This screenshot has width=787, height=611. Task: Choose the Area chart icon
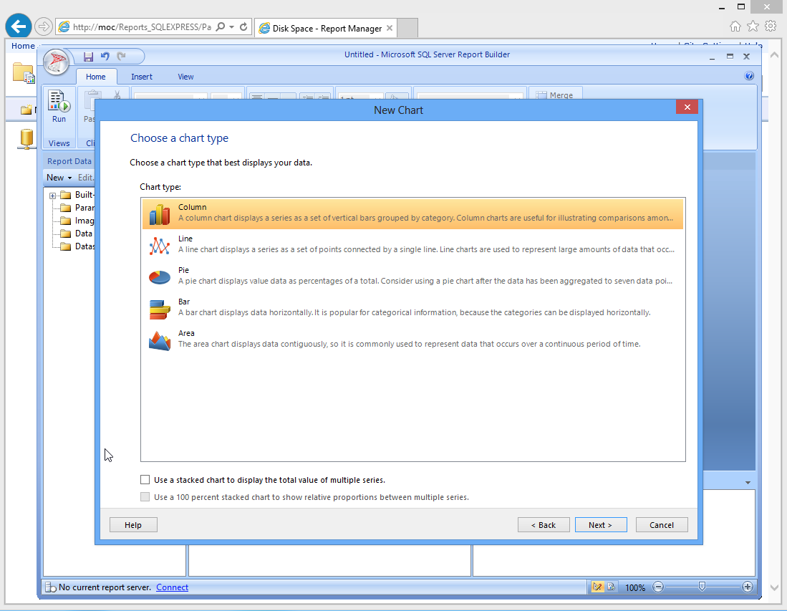159,340
